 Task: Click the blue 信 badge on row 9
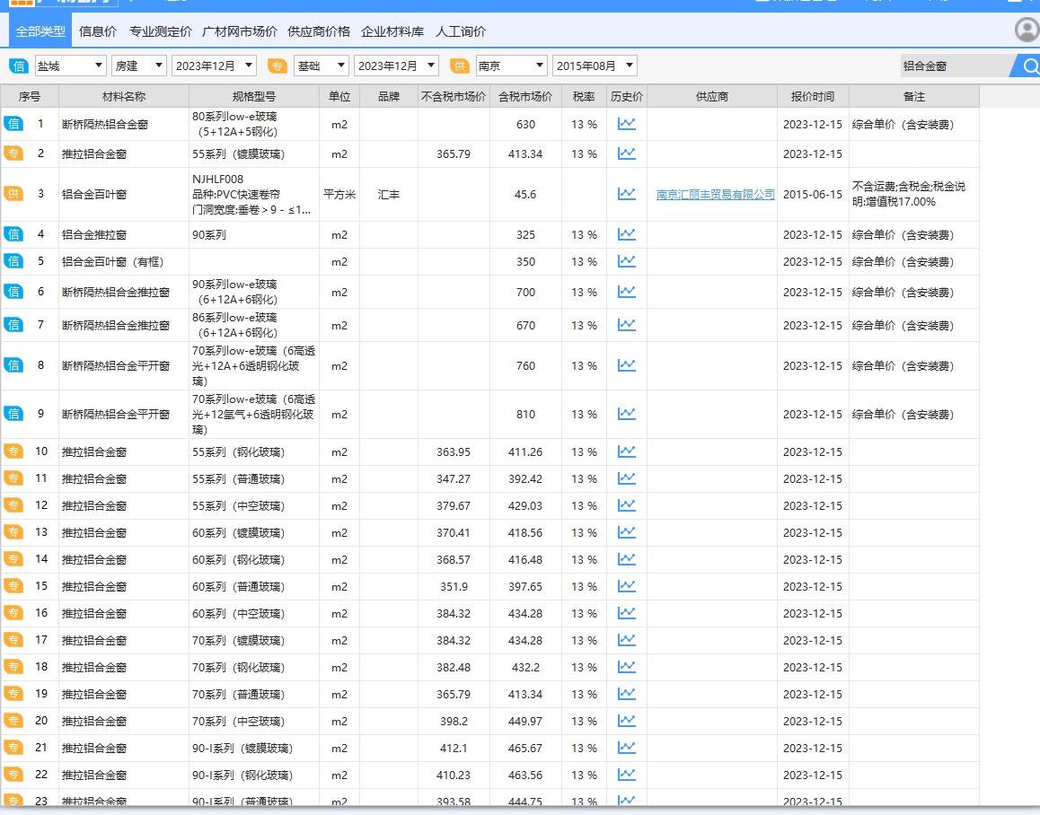13,414
